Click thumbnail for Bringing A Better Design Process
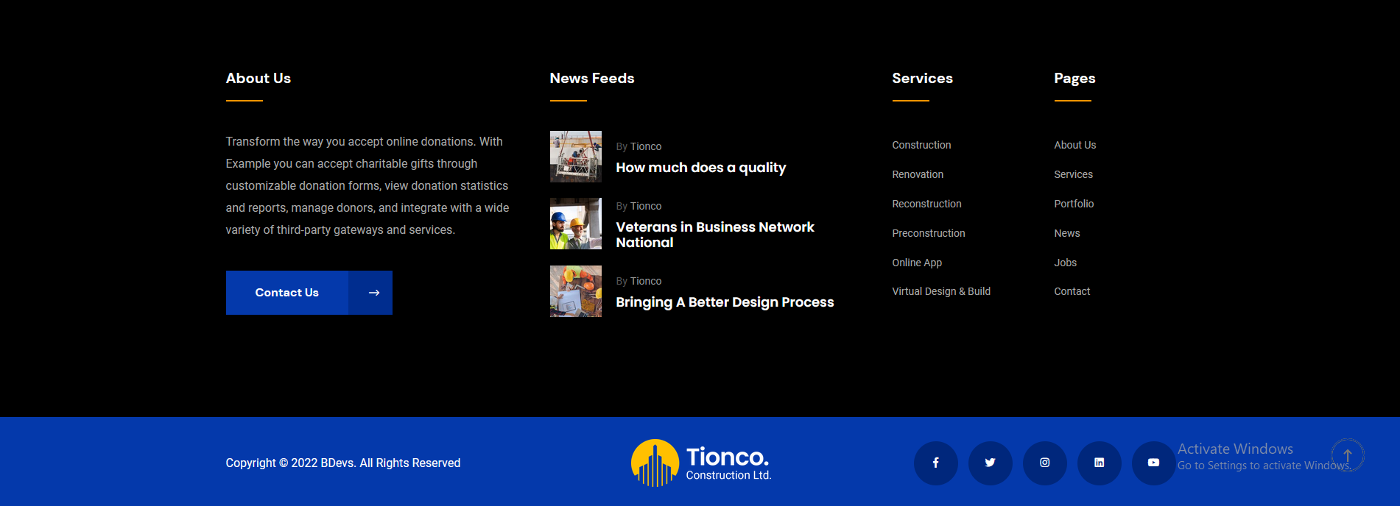This screenshot has height=506, width=1400. [576, 291]
